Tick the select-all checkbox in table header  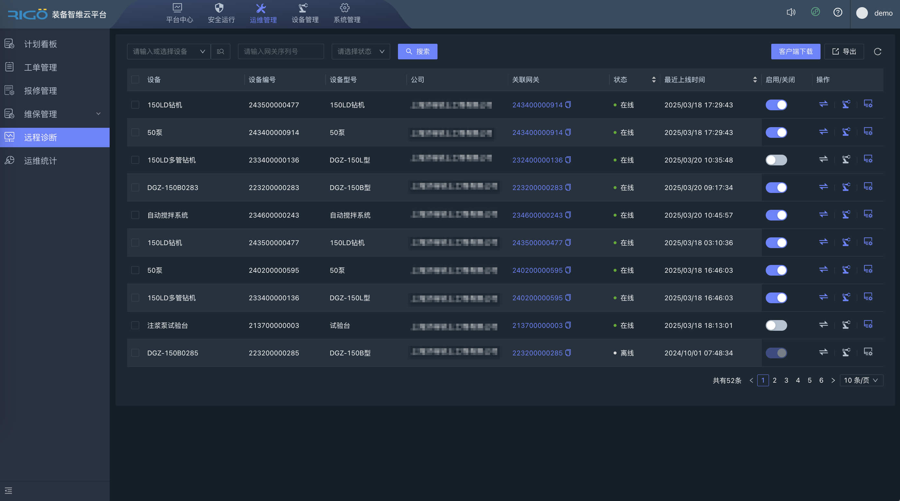(x=135, y=80)
